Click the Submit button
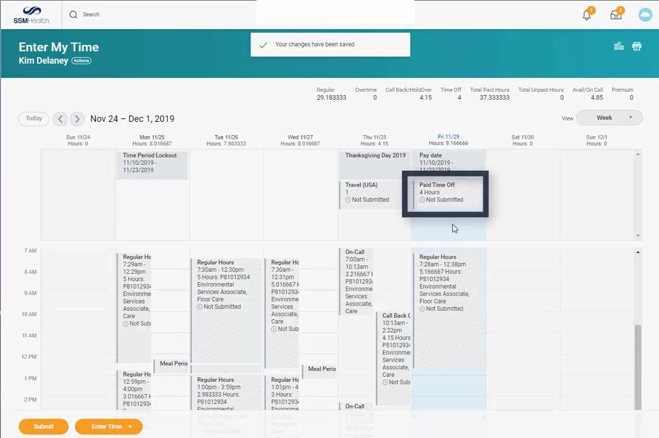 tap(43, 426)
